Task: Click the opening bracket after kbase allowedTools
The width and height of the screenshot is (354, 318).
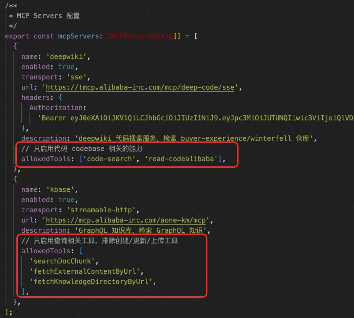Action: tap(81, 251)
